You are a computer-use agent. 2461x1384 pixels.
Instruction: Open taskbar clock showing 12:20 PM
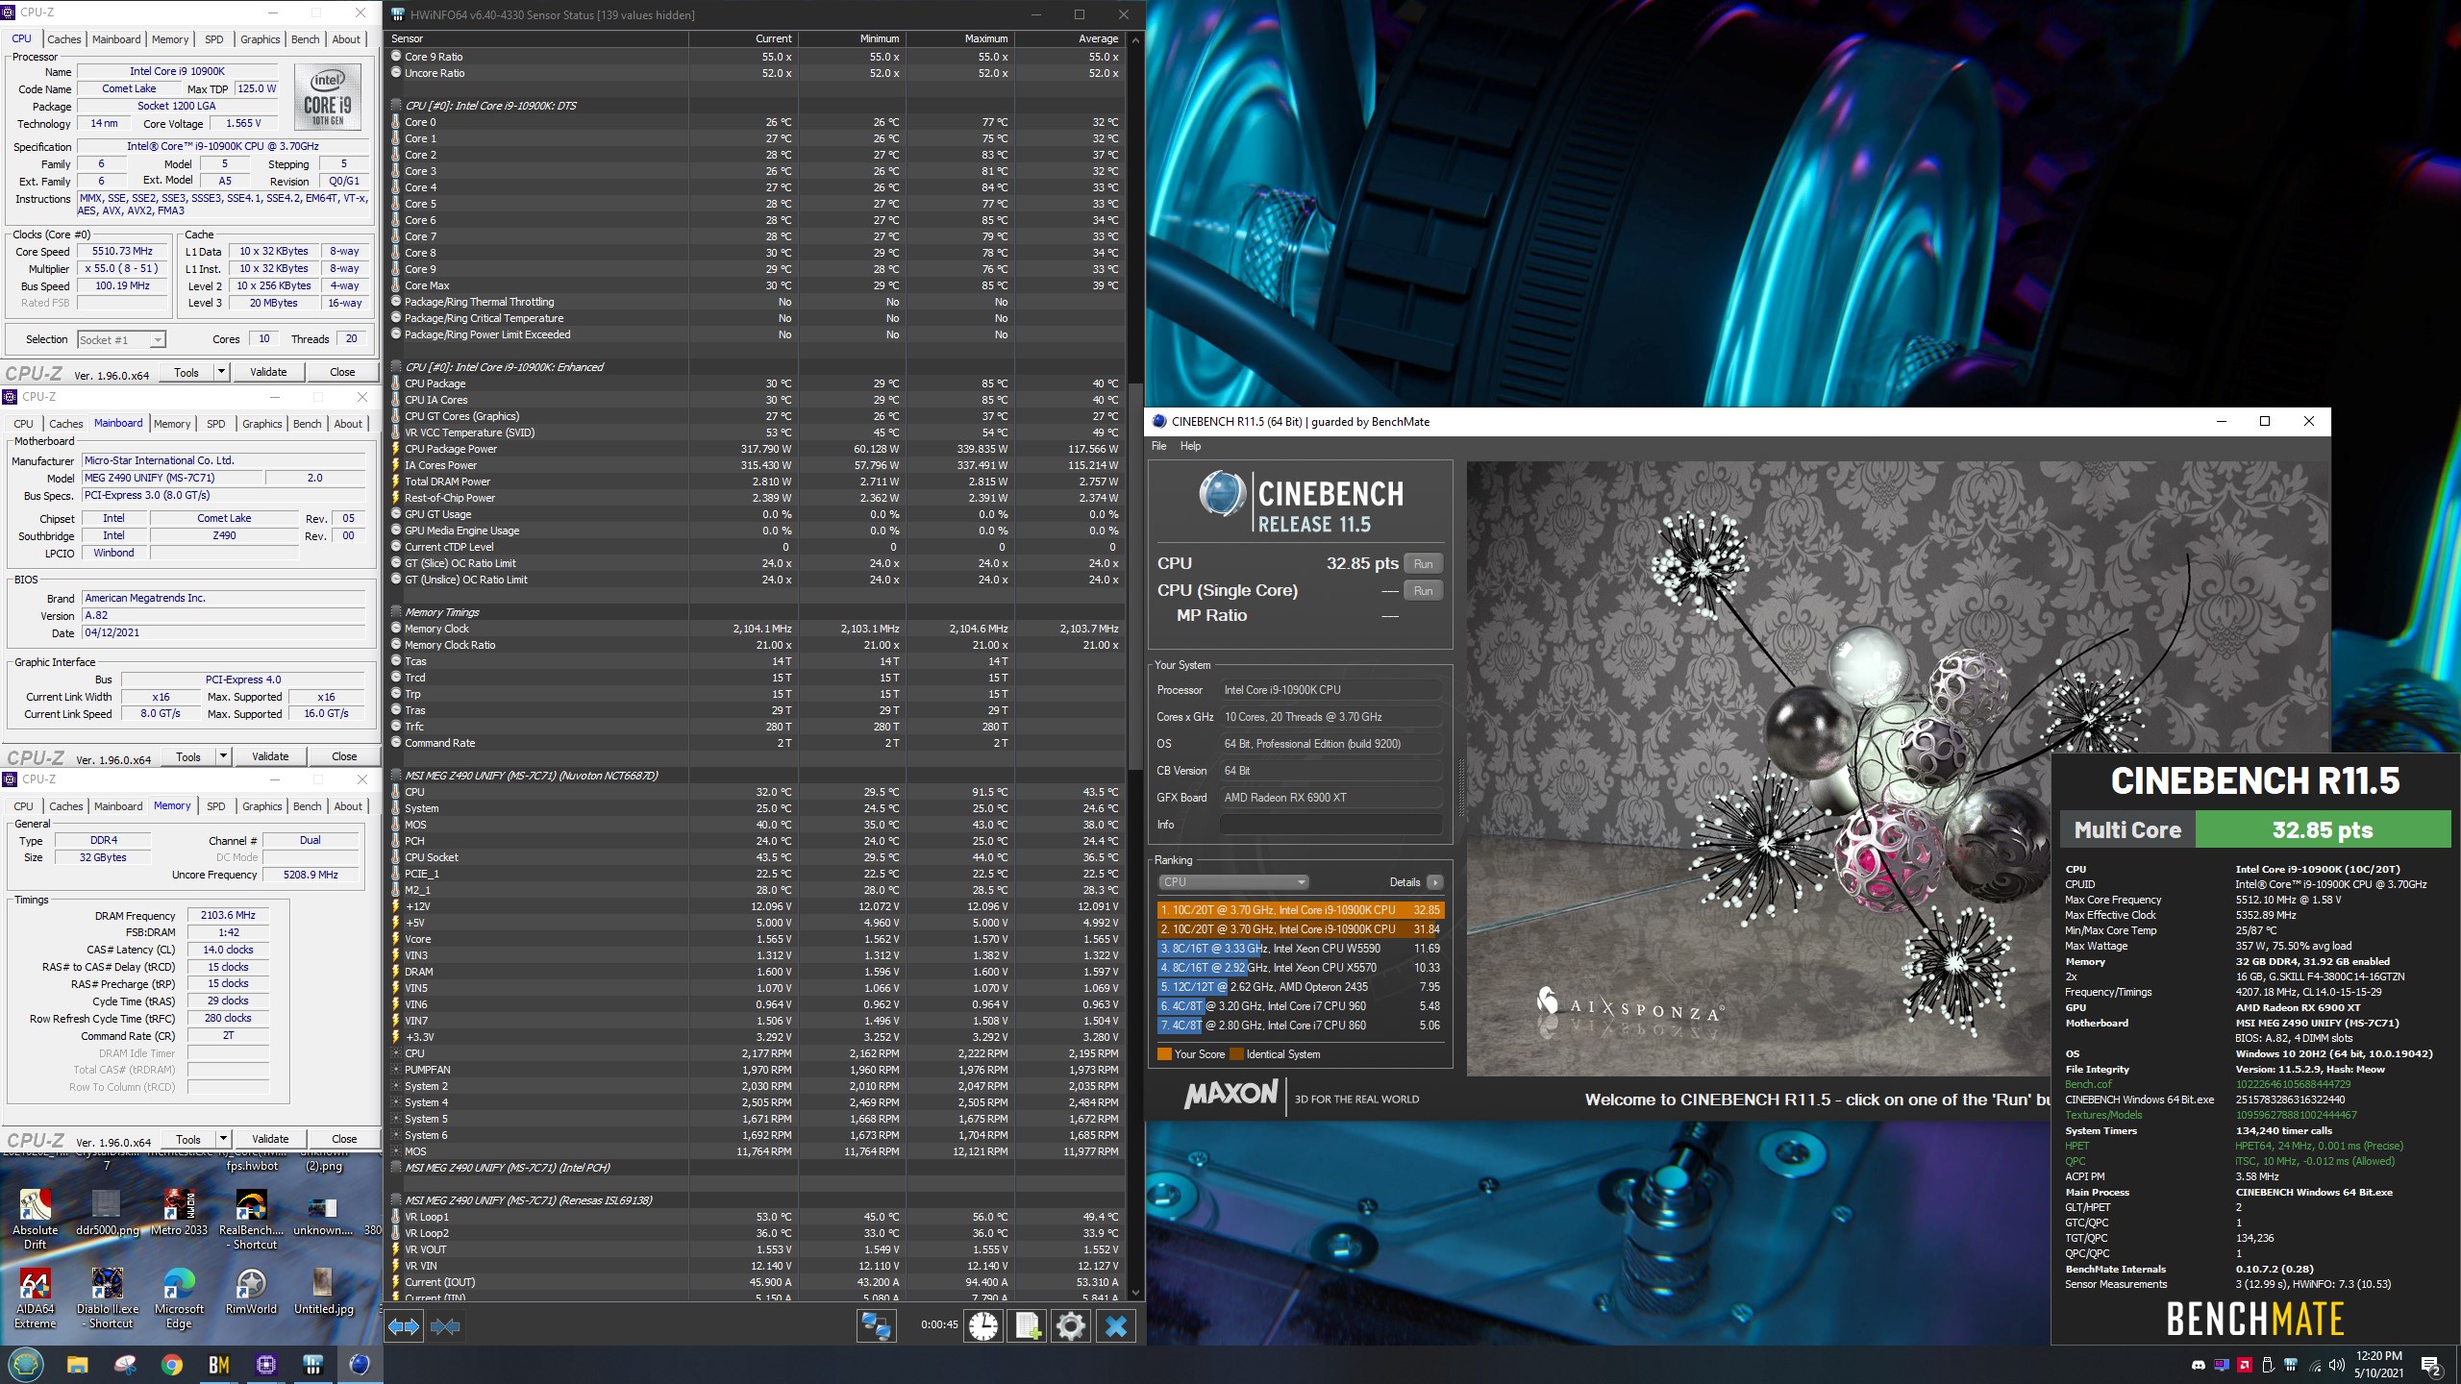point(2378,1365)
